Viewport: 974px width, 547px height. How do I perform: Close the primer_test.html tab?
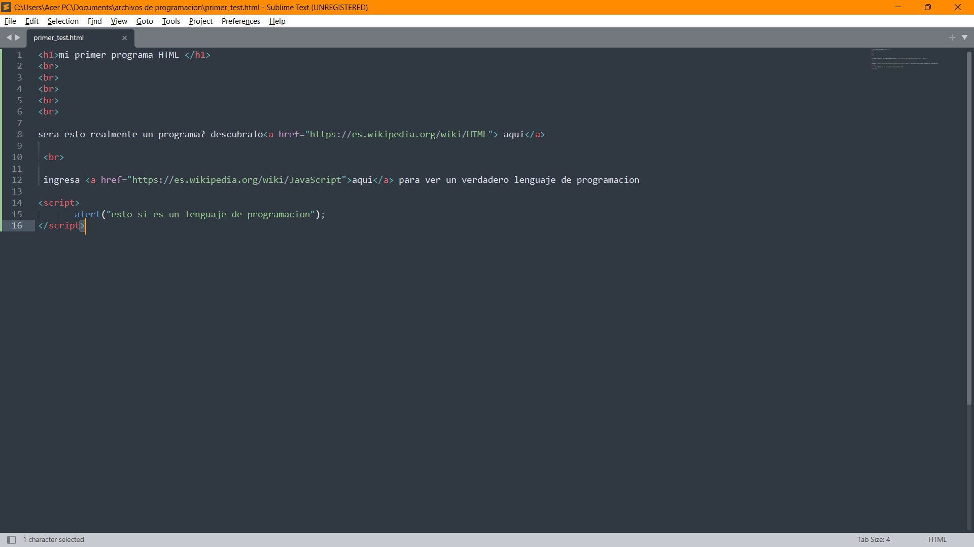pos(124,38)
